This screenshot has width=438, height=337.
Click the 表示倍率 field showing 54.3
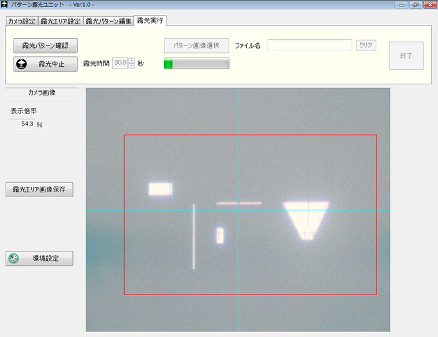pyautogui.click(x=23, y=124)
